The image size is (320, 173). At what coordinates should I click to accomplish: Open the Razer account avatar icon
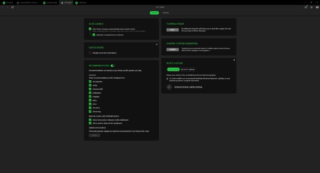coord(317,7)
